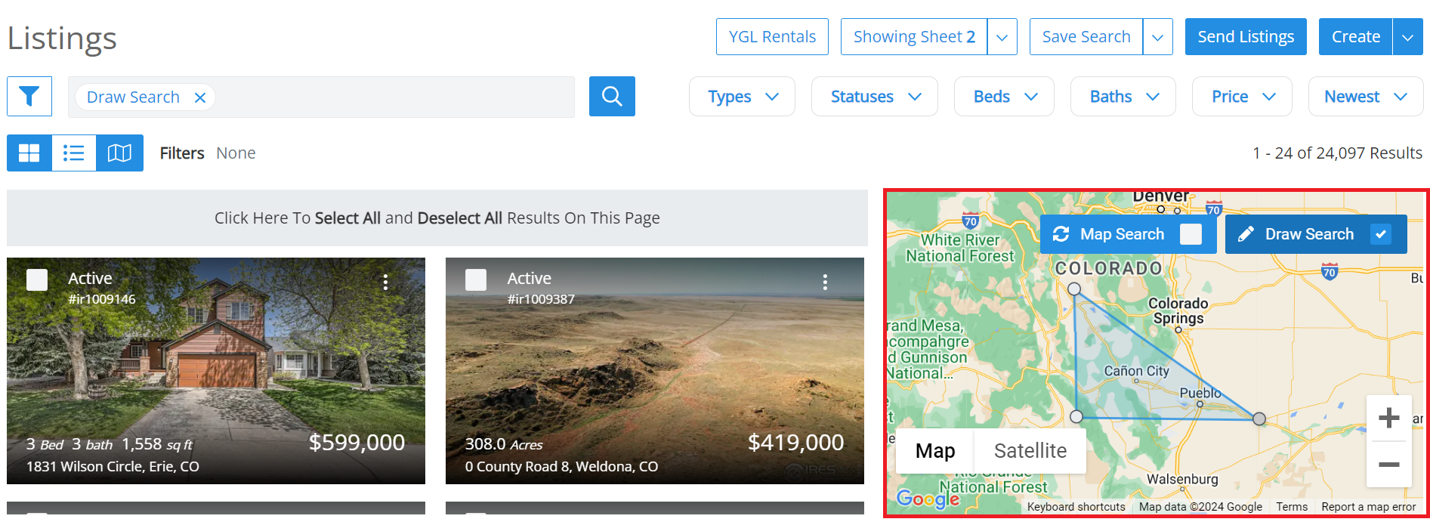Expand the Save Search arrow menu
This screenshot has width=1430, height=522.
coord(1158,37)
